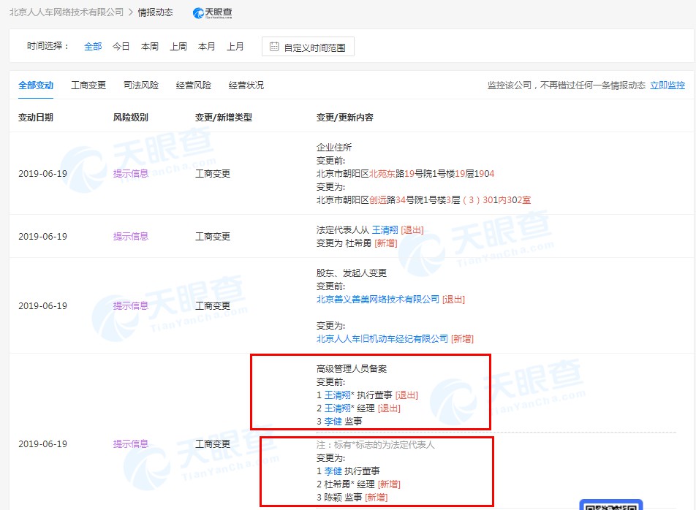
Task: Click the old address 北苑东路19号院 text
Action: pyautogui.click(x=405, y=173)
